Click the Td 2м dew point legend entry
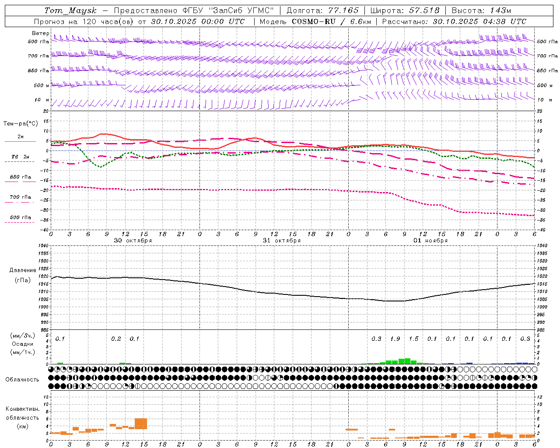Viewport: 560px width, 448px height. [x=21, y=157]
